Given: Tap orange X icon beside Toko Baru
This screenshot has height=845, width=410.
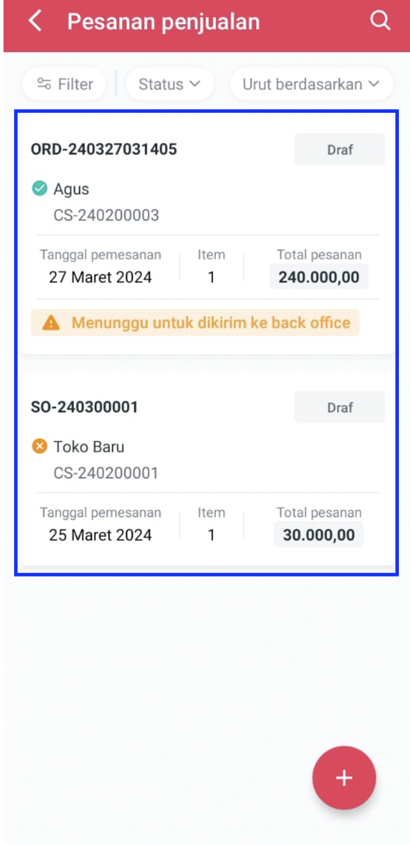Looking at the screenshot, I should point(39,446).
